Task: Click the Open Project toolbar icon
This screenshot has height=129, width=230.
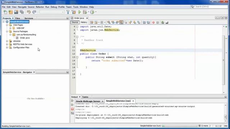Action: click(x=16, y=12)
